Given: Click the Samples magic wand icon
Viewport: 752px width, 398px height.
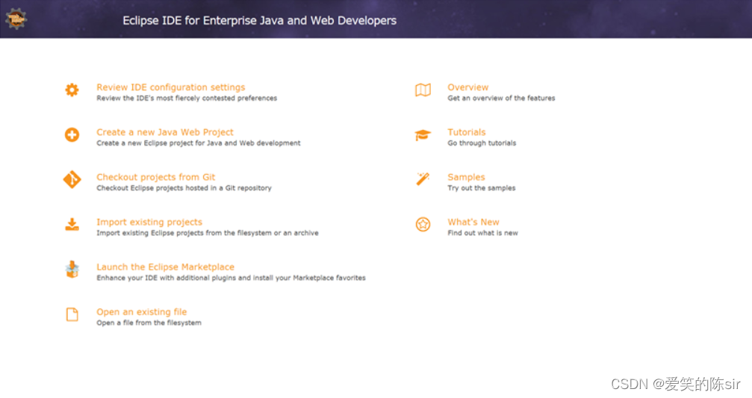Looking at the screenshot, I should 423,179.
